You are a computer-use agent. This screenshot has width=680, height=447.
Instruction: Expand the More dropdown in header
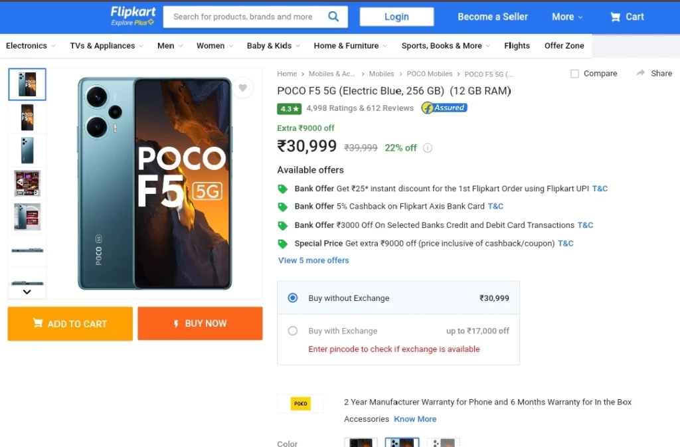click(567, 17)
